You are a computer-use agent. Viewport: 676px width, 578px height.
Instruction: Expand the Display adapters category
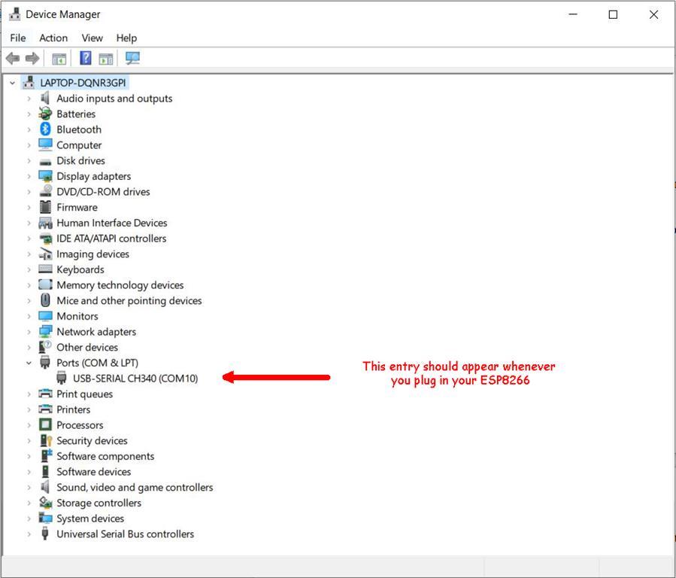coord(29,175)
